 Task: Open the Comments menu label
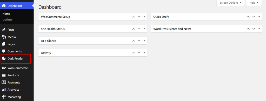15,51
